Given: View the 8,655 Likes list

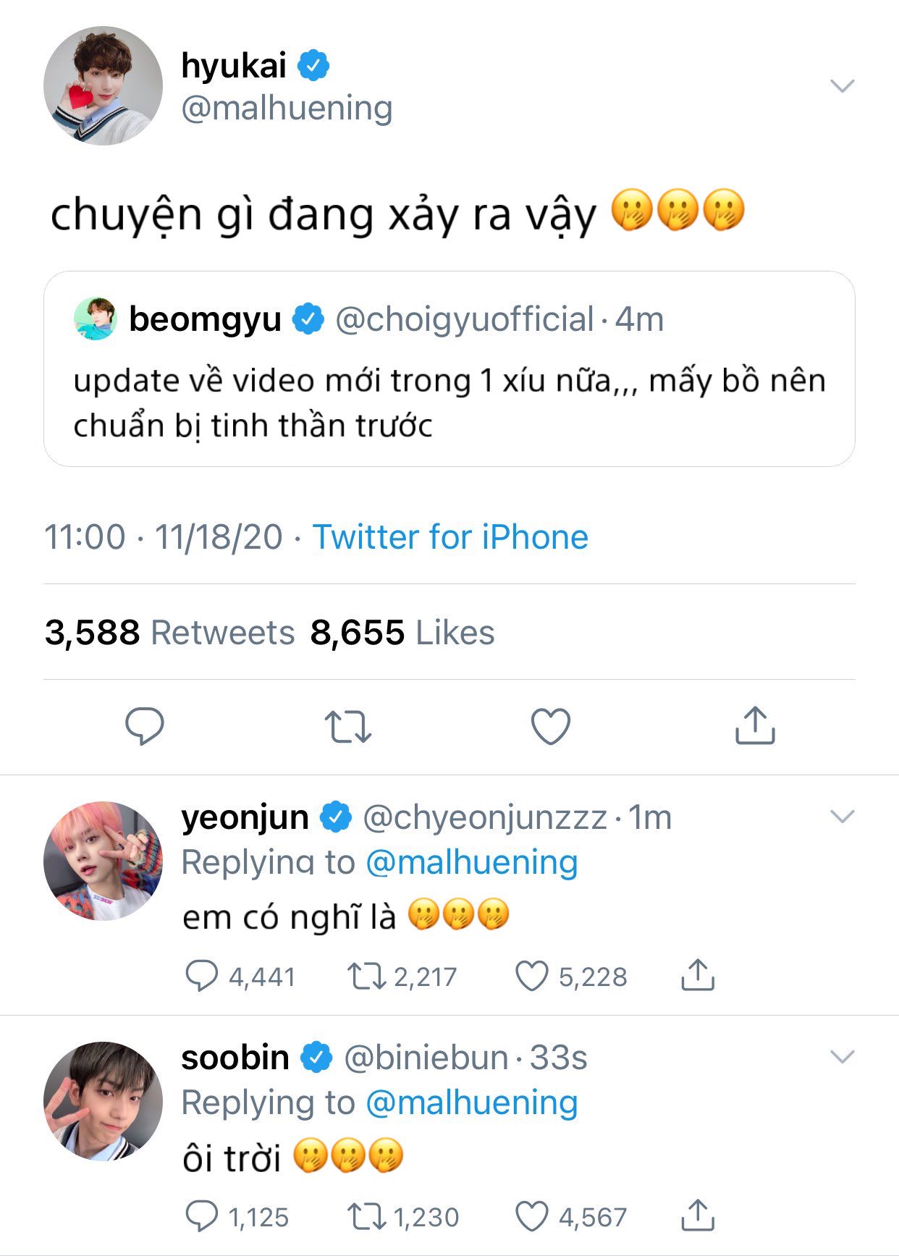Looking at the screenshot, I should point(402,633).
